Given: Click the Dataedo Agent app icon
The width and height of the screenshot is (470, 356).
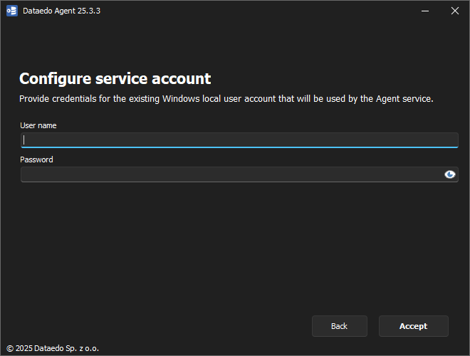Looking at the screenshot, I should coord(12,11).
